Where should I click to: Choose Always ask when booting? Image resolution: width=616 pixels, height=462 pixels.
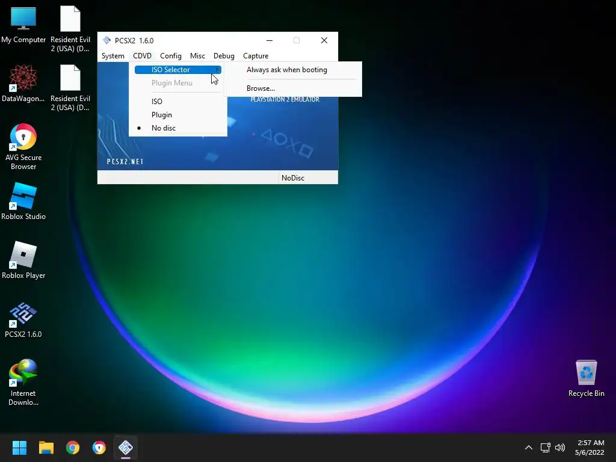point(293,70)
